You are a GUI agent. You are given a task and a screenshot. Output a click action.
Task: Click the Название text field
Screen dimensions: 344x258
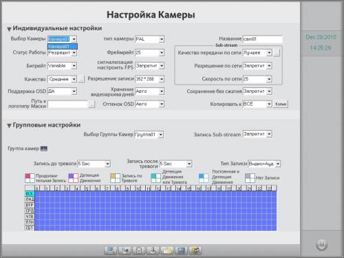tap(262, 39)
